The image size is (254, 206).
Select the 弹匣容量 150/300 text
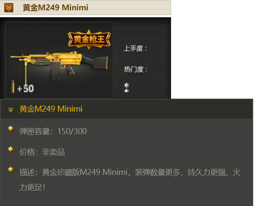pyautogui.click(x=53, y=131)
